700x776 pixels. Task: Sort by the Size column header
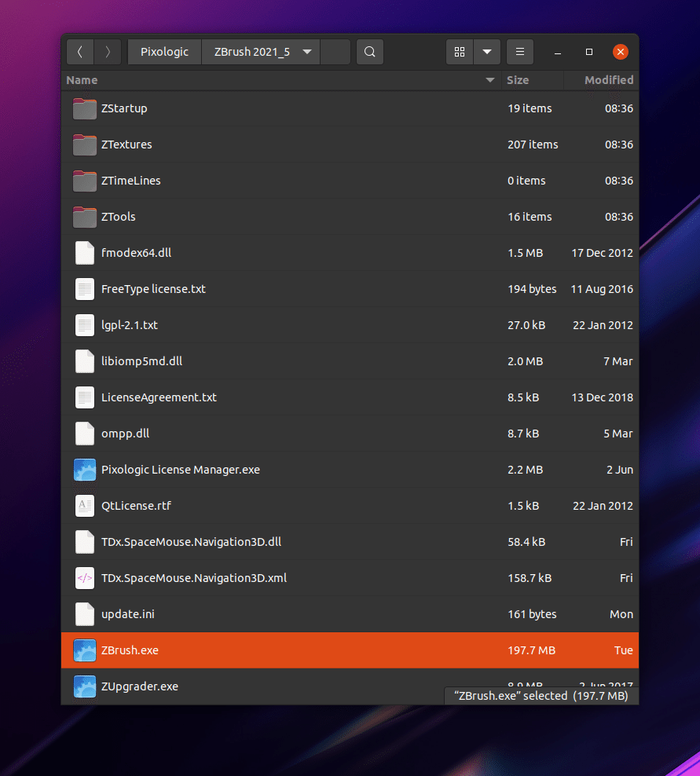tap(532, 80)
